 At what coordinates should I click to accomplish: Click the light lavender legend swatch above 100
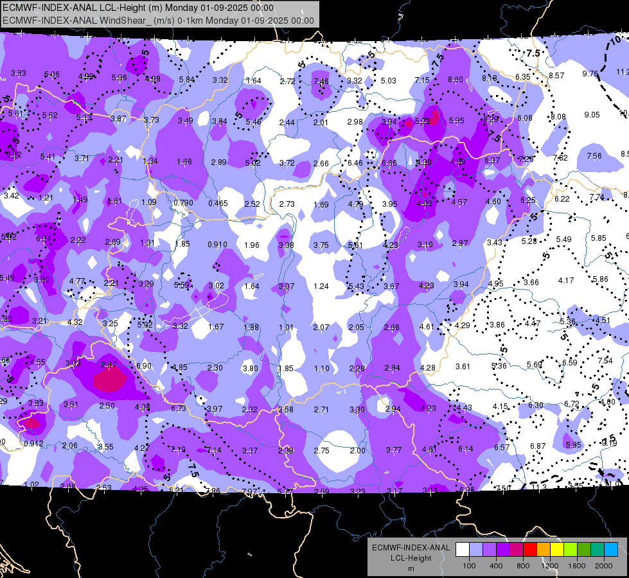[476, 550]
